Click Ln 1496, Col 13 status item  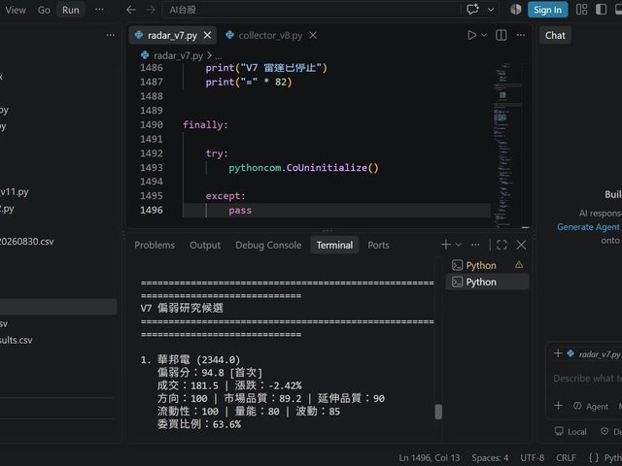(x=430, y=457)
